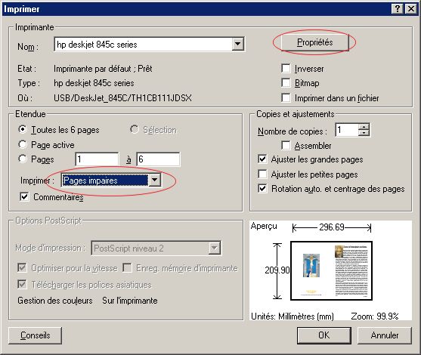Decrease number of copies with down arrow

[364, 133]
